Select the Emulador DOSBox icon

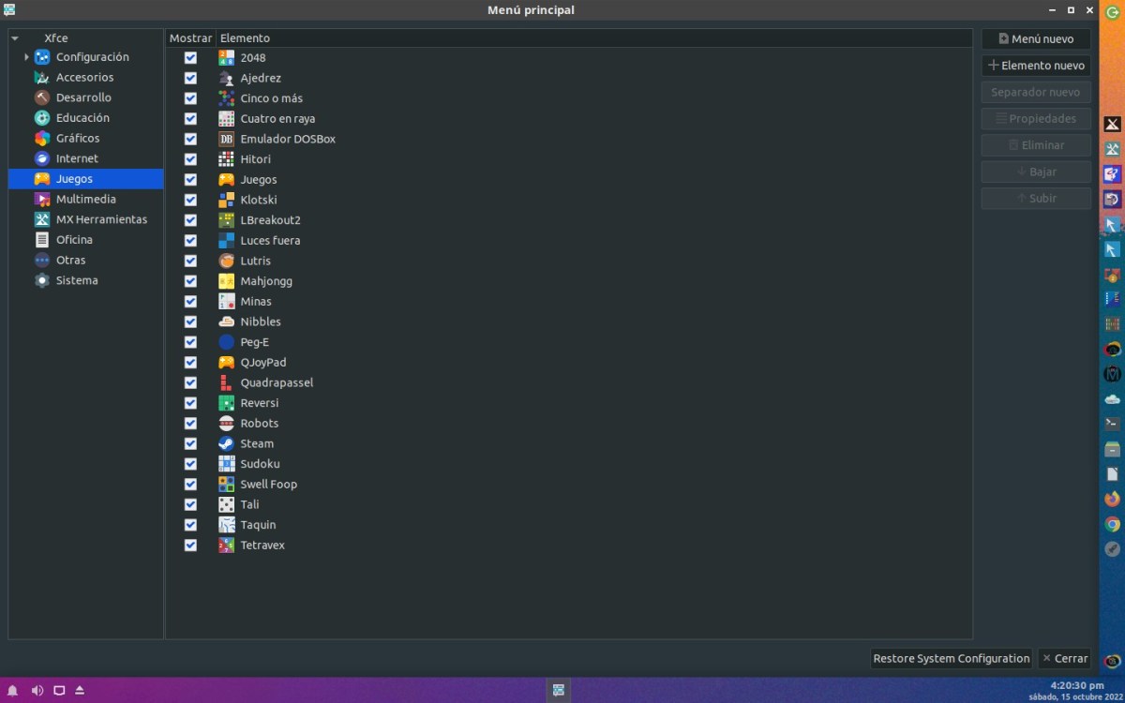(226, 139)
